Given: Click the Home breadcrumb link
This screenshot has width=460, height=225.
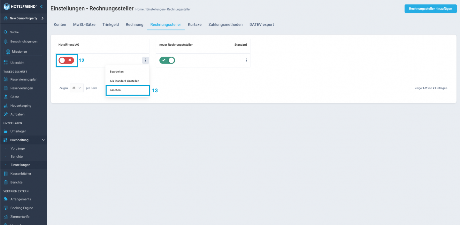Looking at the screenshot, I should pyautogui.click(x=139, y=9).
